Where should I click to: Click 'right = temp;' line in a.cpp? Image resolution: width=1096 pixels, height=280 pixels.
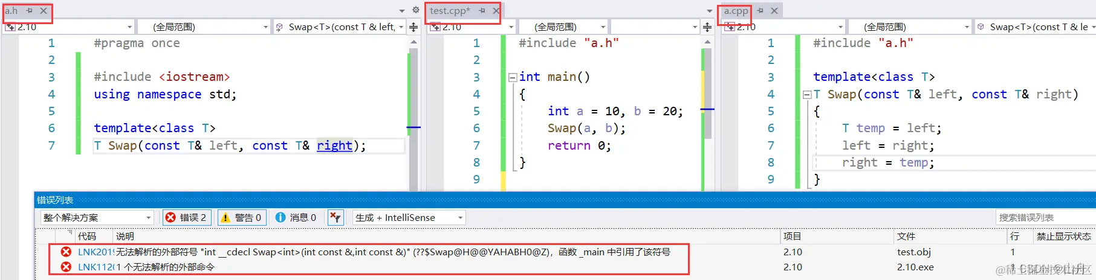coord(888,162)
